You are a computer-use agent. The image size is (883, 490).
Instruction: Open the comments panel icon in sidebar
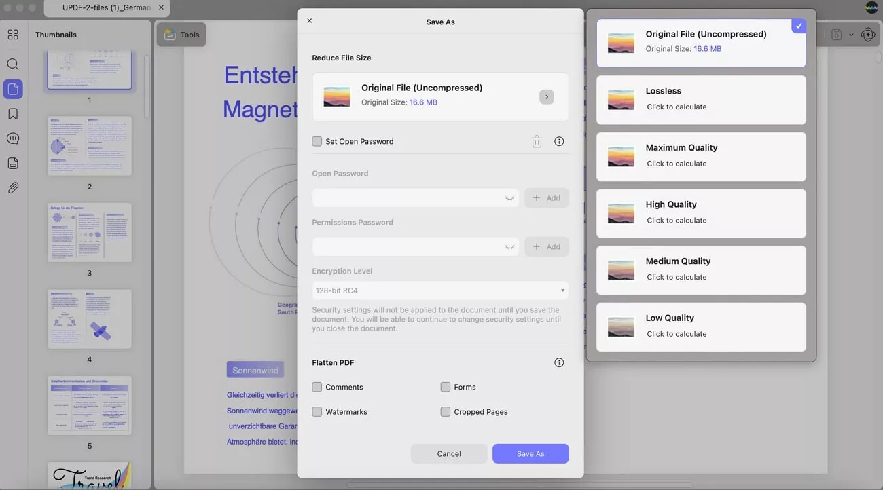point(13,138)
